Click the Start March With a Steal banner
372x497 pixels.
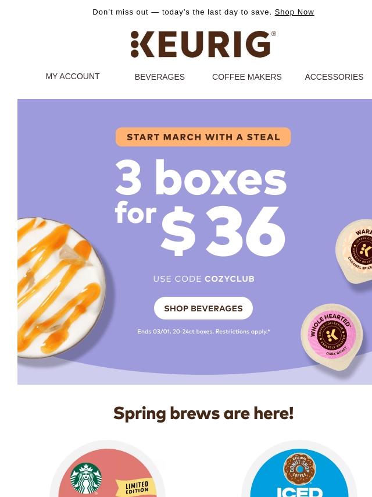tap(203, 137)
